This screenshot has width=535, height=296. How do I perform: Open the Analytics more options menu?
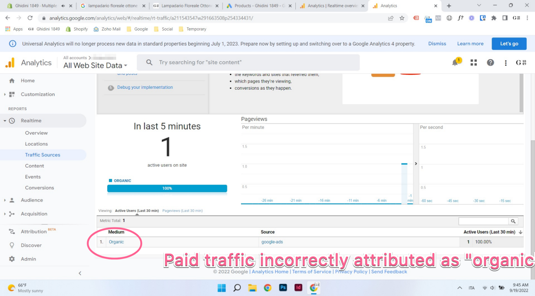(505, 63)
